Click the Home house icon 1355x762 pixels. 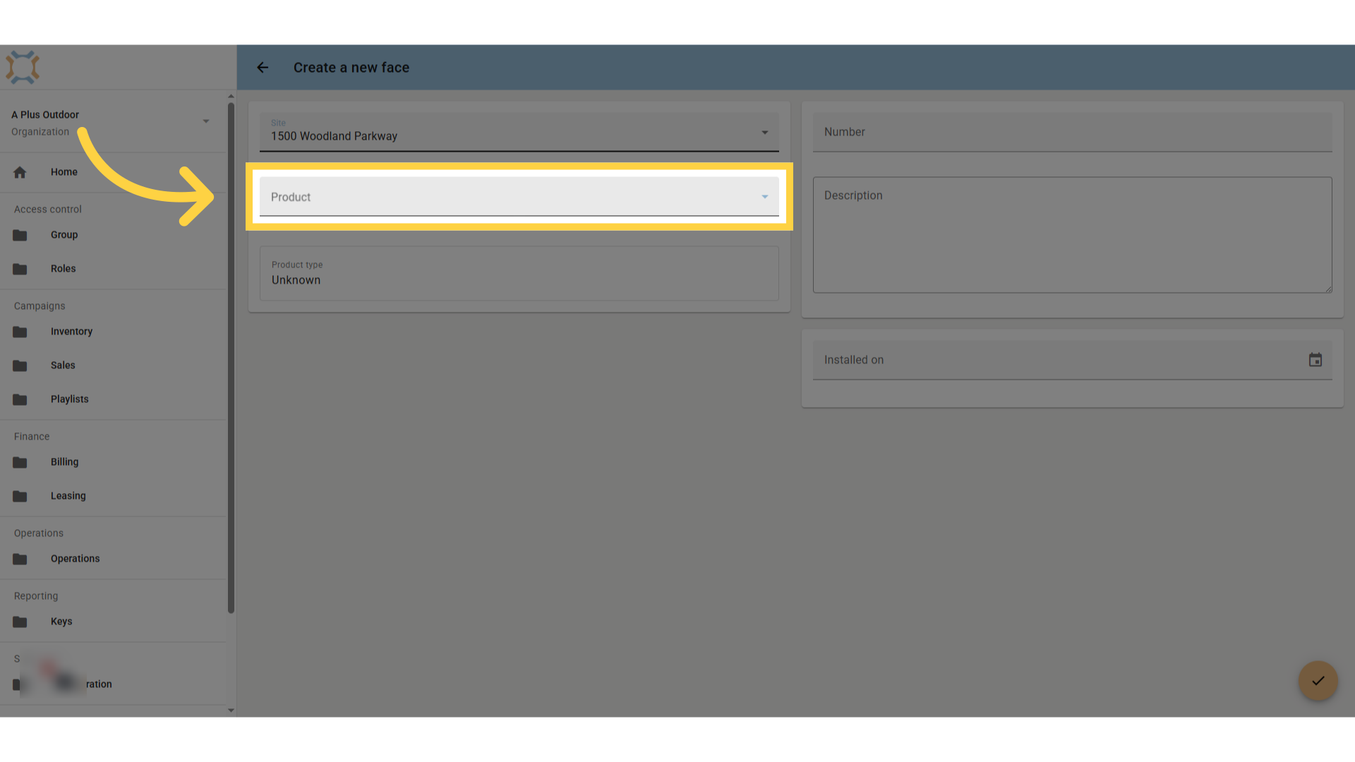[20, 172]
